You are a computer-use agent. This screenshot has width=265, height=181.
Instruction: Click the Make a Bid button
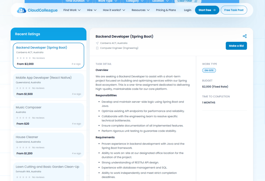coord(236,46)
